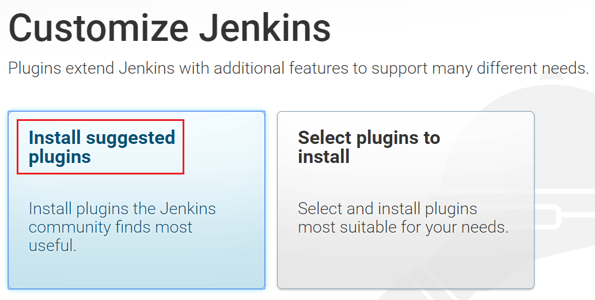The image size is (595, 300).
Task: Click the Jenkins butler watermark graphic
Action: (562, 190)
